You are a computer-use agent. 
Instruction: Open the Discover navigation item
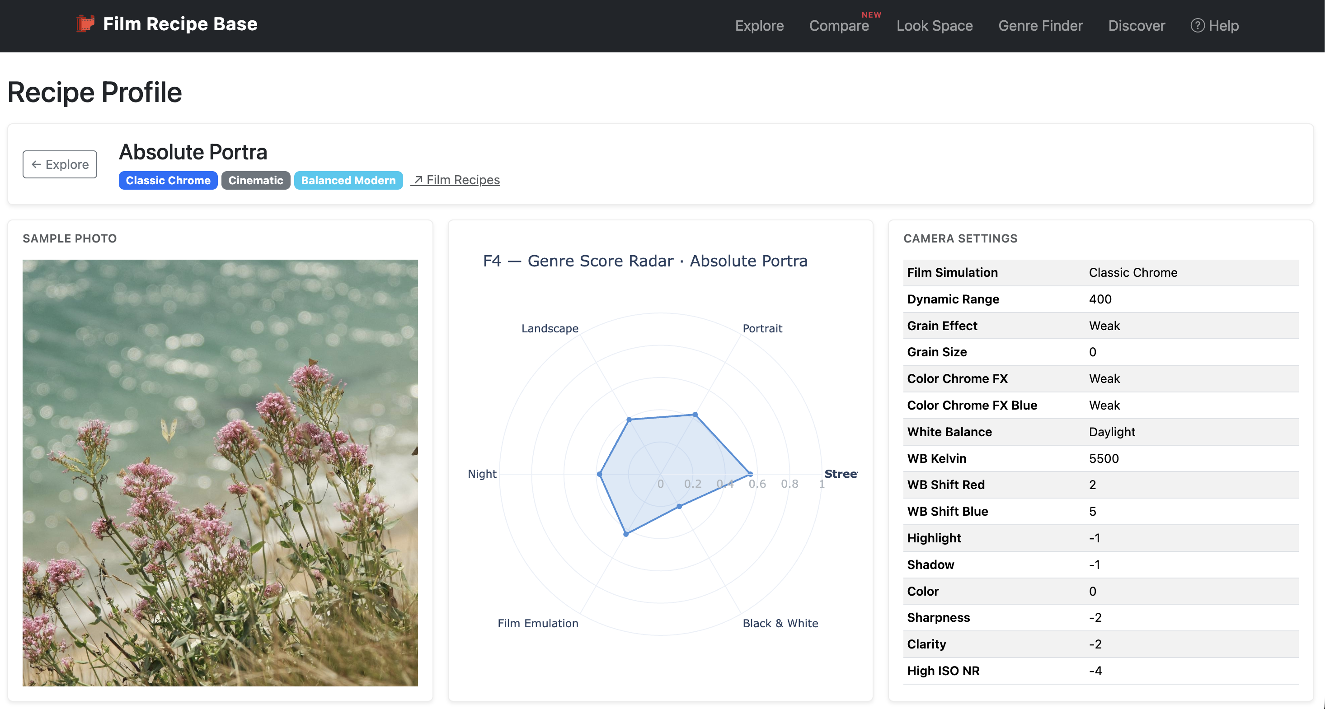click(1136, 25)
